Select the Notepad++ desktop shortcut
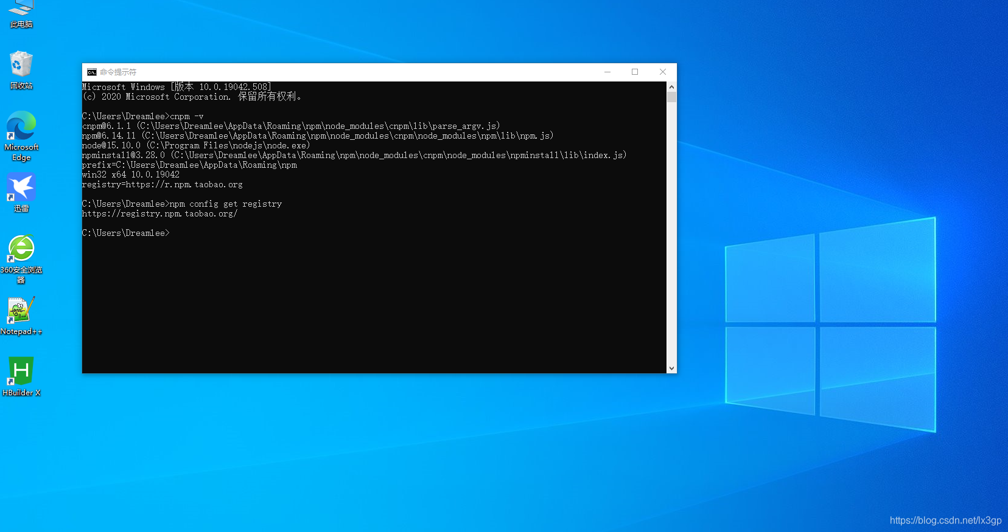 (x=21, y=316)
